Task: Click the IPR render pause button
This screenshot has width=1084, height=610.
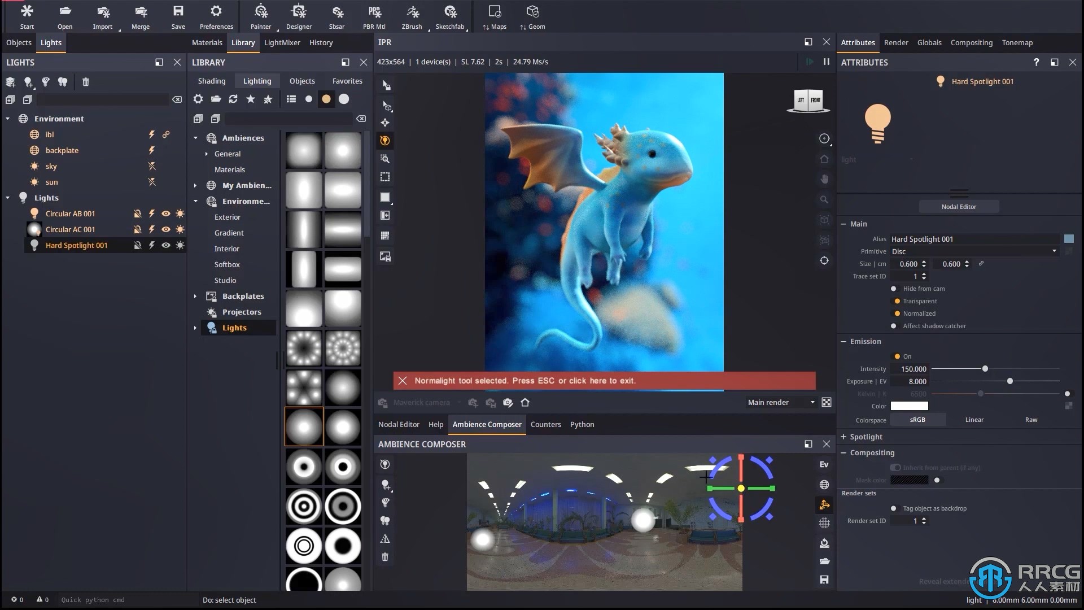Action: click(x=827, y=61)
